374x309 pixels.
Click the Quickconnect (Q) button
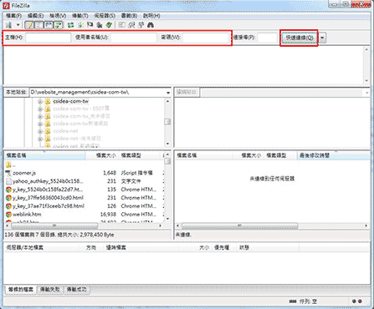click(300, 38)
